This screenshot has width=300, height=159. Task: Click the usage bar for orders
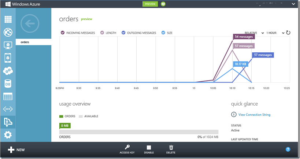[139, 132]
